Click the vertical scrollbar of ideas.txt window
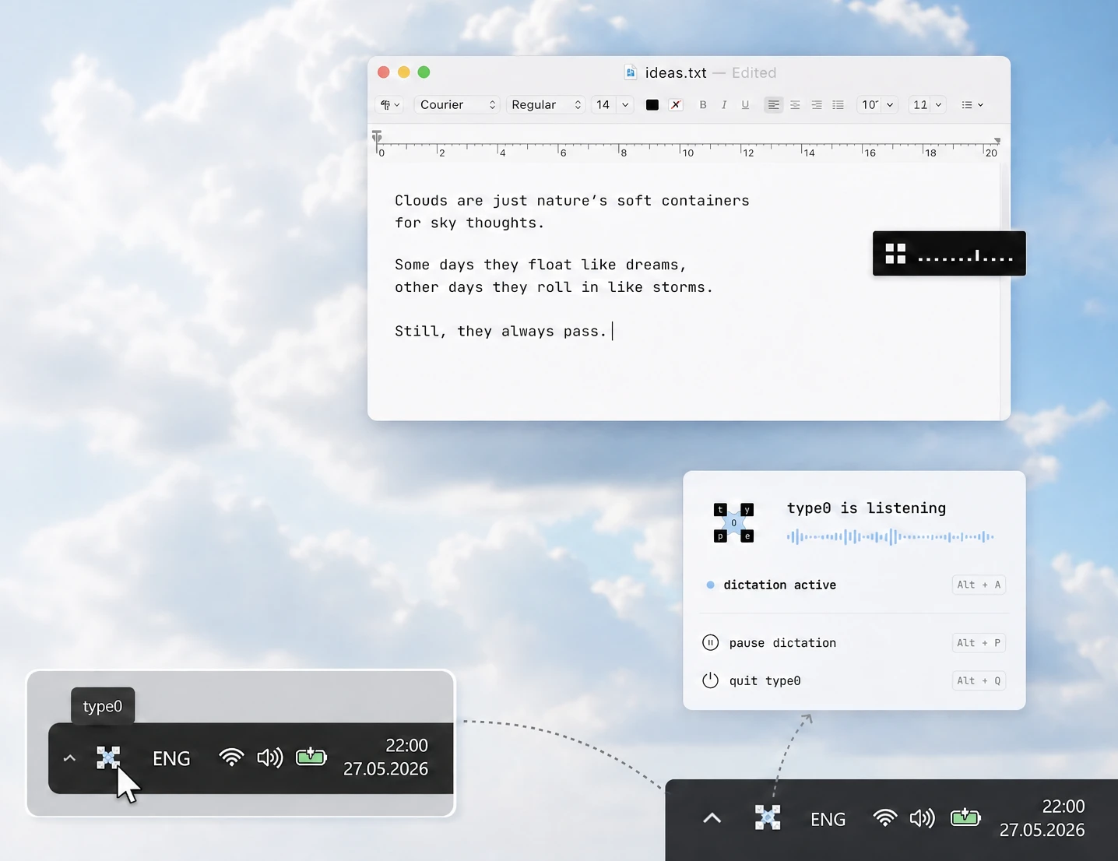Viewport: 1118px width, 861px height. [1004, 292]
